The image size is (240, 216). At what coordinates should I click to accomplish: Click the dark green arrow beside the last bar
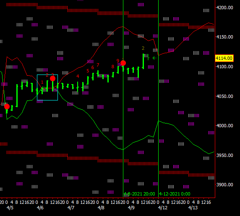(154, 58)
